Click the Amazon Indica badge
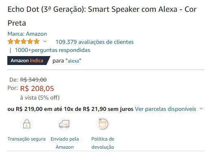The width and height of the screenshot is (212, 156). pos(29,61)
